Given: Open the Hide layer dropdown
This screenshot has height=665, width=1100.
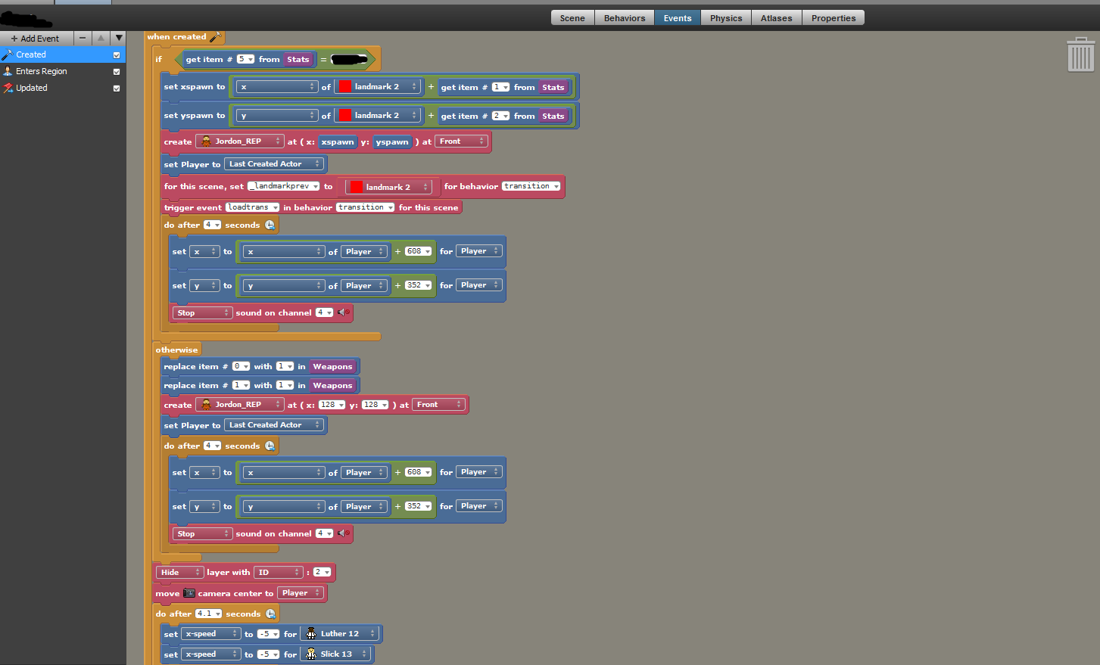Looking at the screenshot, I should coord(179,573).
